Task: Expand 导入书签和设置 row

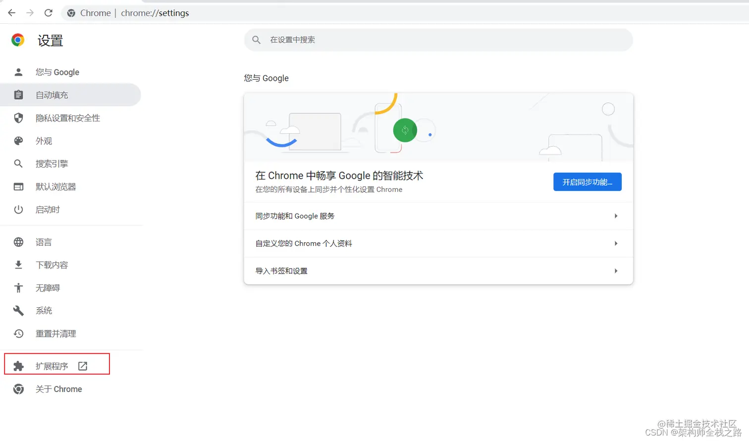Action: (x=437, y=271)
